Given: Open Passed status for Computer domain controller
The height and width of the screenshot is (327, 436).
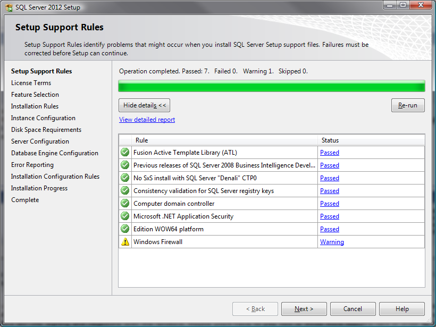Looking at the screenshot, I should 330,204.
